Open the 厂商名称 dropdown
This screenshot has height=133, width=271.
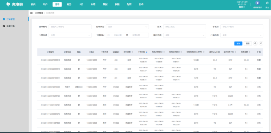[x=242, y=35]
